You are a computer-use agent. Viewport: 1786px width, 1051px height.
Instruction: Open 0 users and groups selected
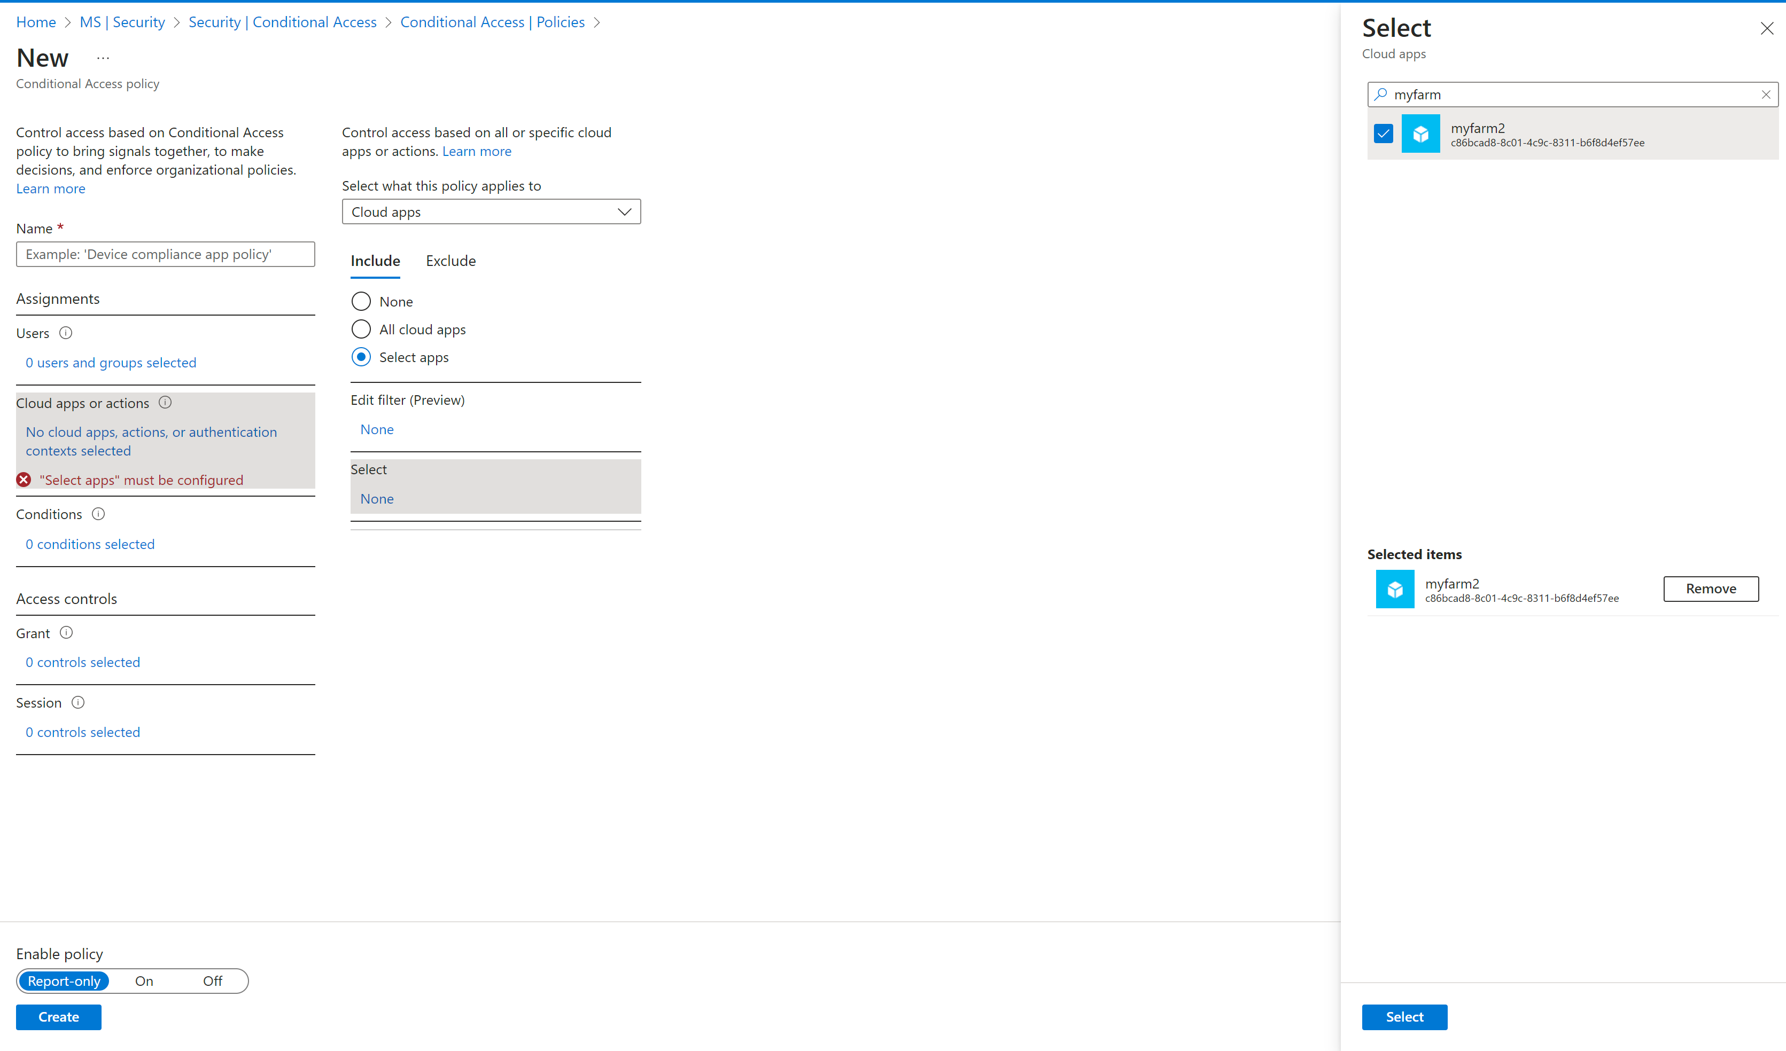(111, 363)
